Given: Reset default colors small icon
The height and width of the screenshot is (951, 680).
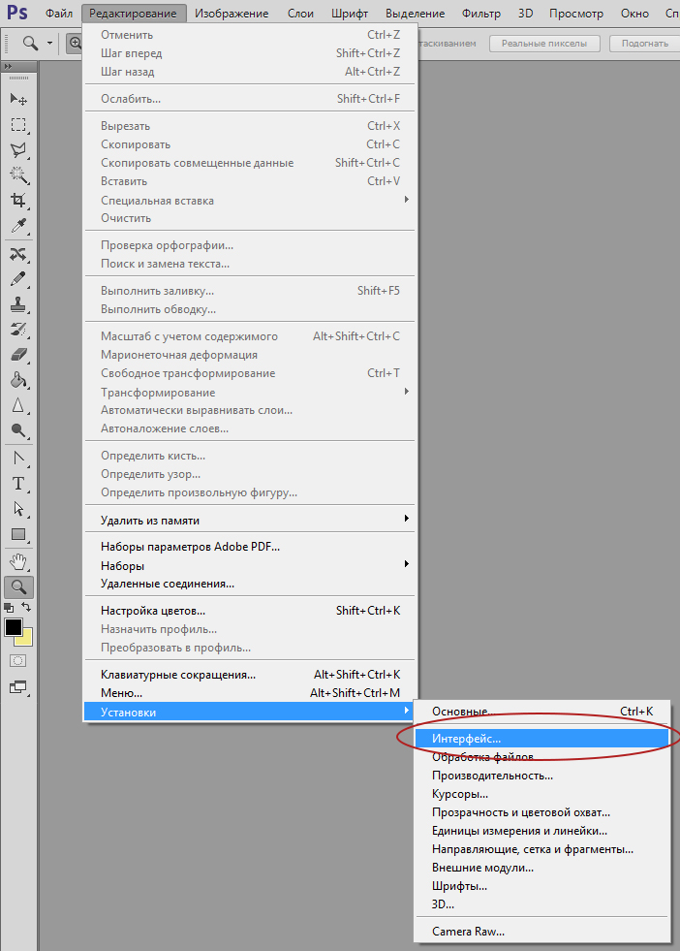Looking at the screenshot, I should pyautogui.click(x=9, y=607).
